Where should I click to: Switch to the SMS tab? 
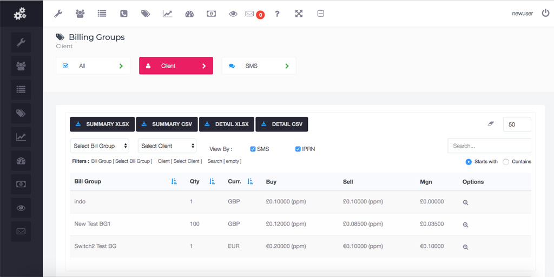tap(259, 66)
